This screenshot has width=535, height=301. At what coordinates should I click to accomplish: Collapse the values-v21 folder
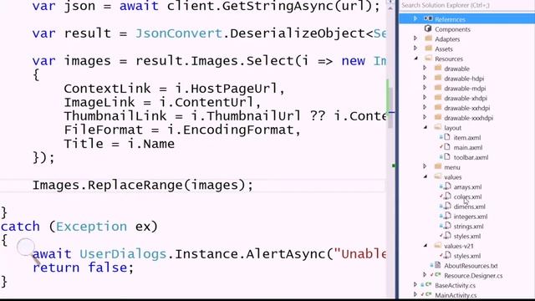(425, 246)
